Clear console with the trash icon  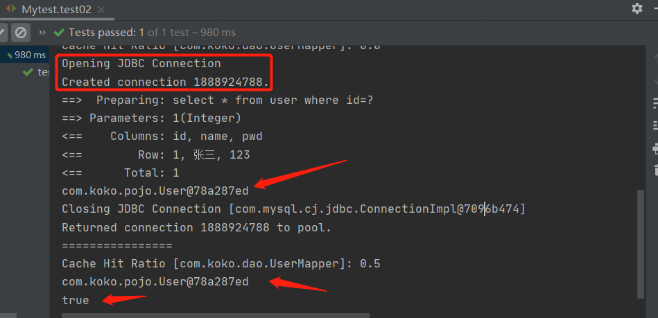point(655,170)
